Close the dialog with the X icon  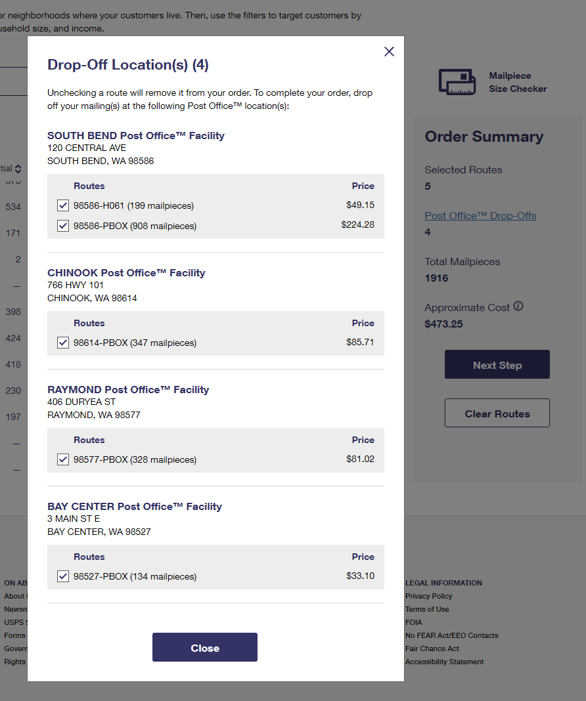click(x=389, y=51)
